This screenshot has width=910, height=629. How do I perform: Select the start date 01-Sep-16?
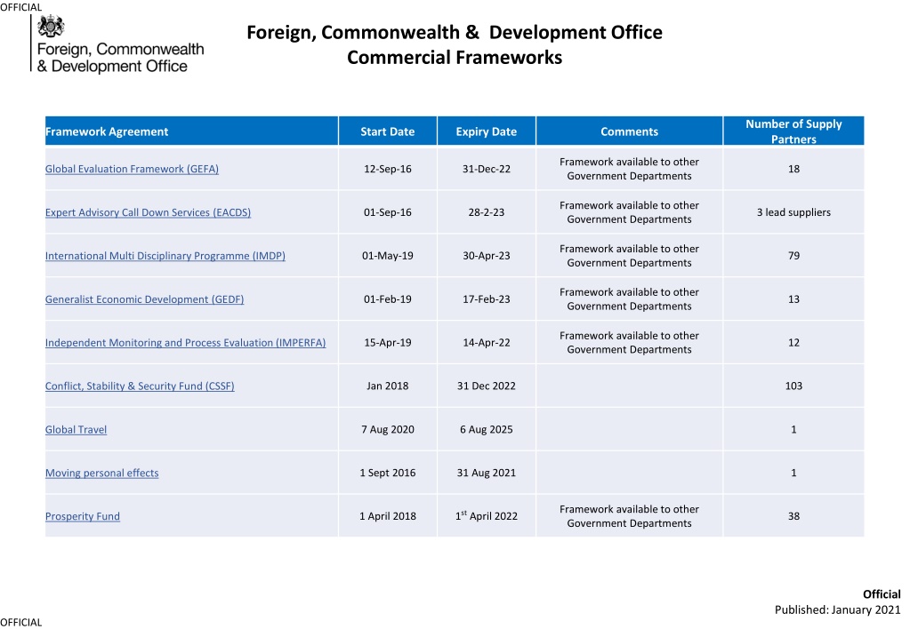point(388,212)
